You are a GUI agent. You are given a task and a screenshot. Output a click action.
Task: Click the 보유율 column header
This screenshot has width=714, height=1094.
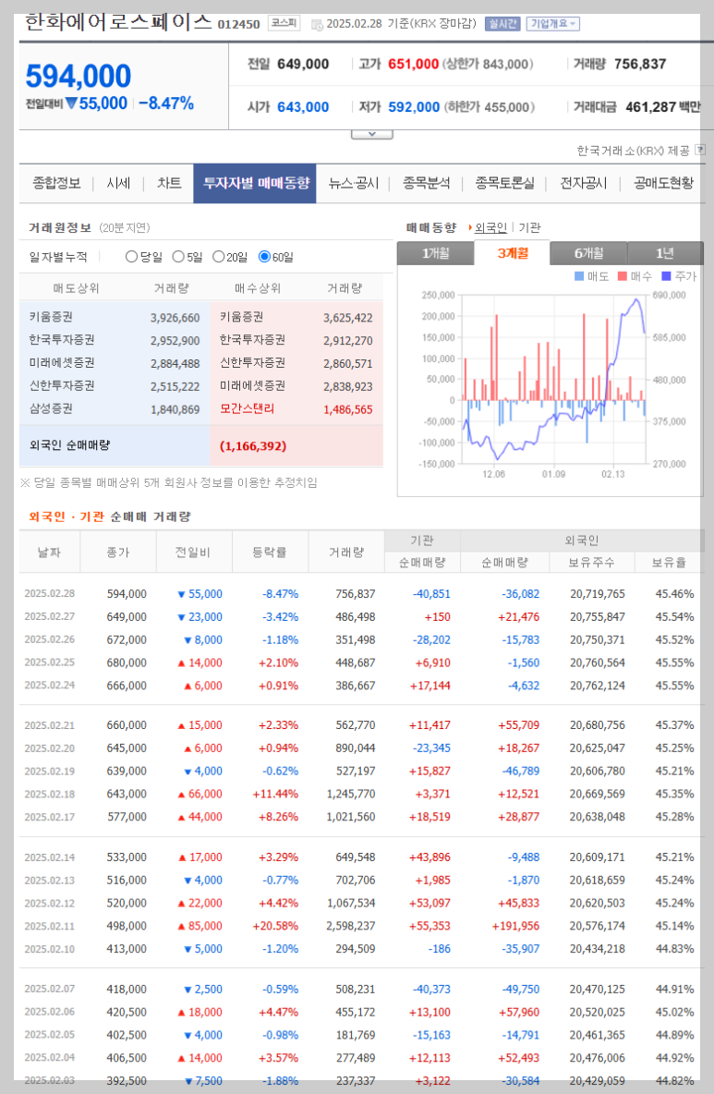pyautogui.click(x=669, y=563)
